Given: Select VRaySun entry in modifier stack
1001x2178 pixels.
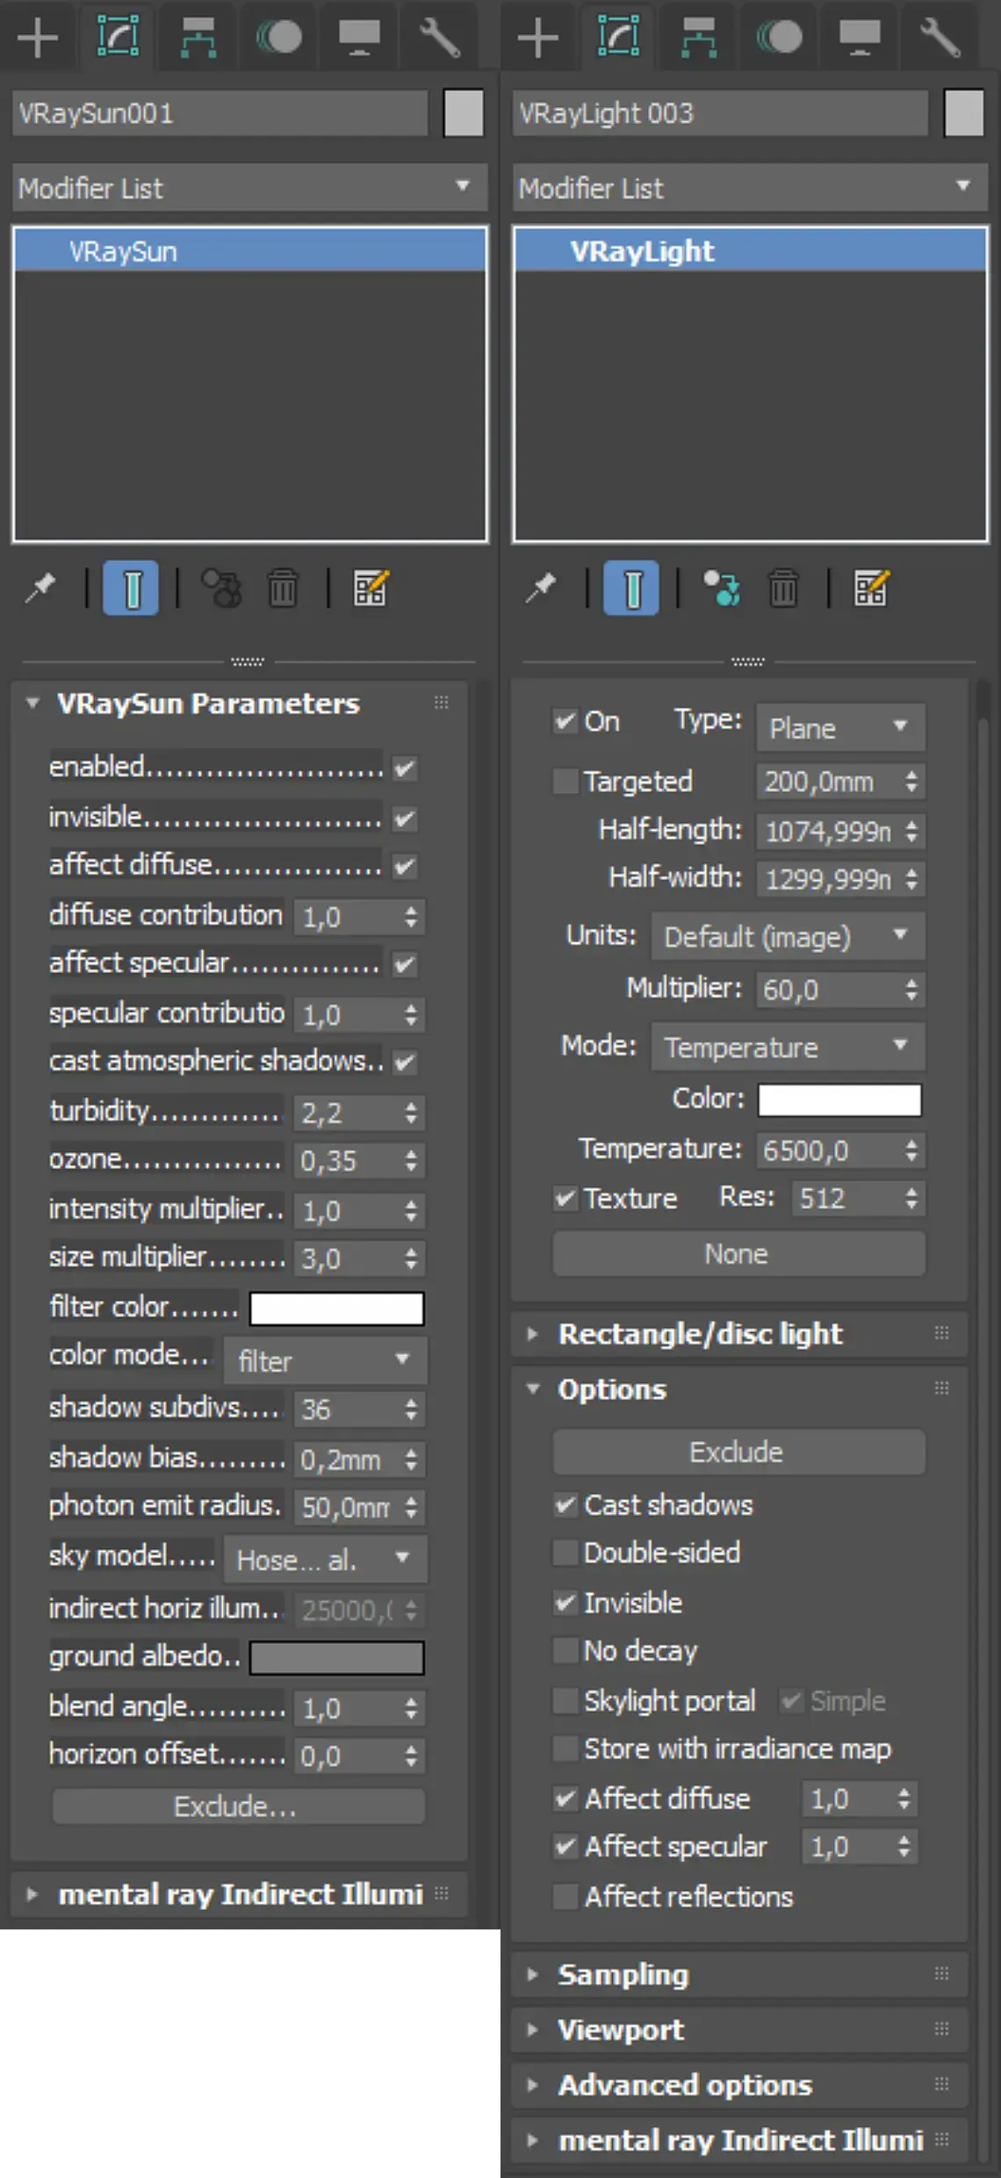Looking at the screenshot, I should 123,252.
